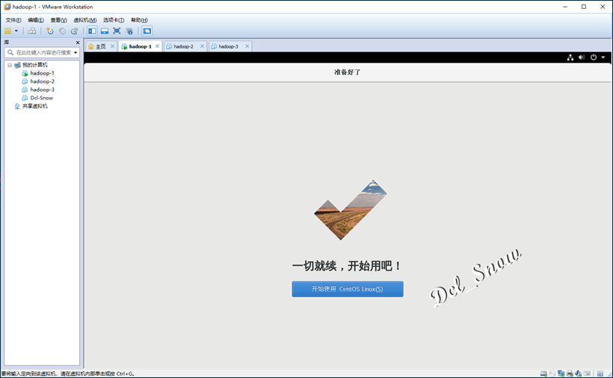
Task: Click the sound card status bar icon
Action: click(x=579, y=374)
